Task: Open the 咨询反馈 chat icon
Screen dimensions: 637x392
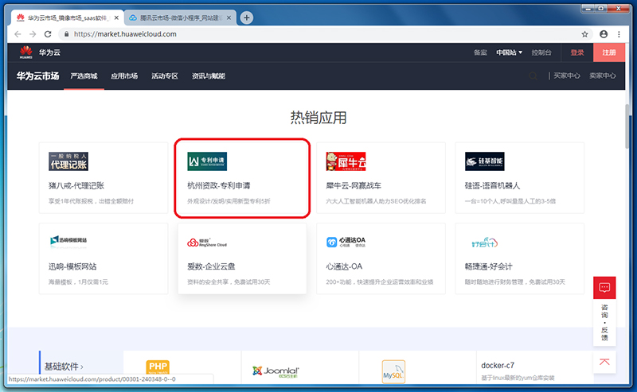Action: pyautogui.click(x=604, y=288)
